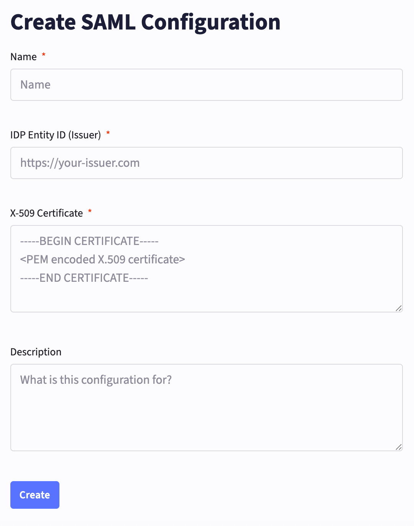This screenshot has width=414, height=526.
Task: Click the X-509 Certificate textarea resize handle
Action: (399, 308)
